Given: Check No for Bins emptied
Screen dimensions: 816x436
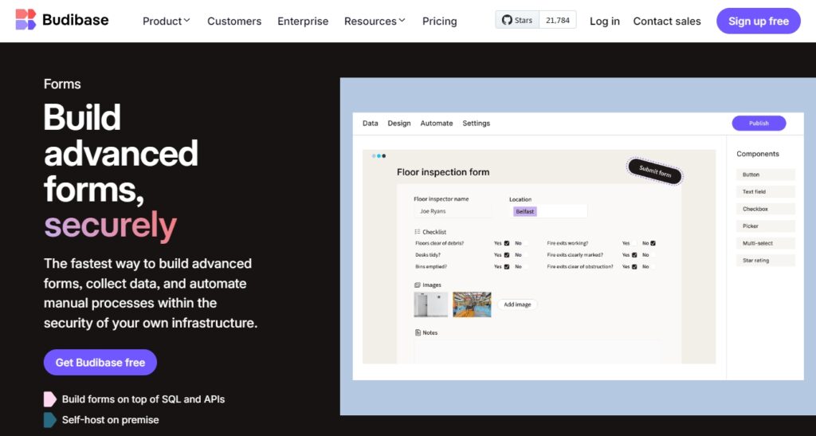Looking at the screenshot, I should [x=525, y=266].
